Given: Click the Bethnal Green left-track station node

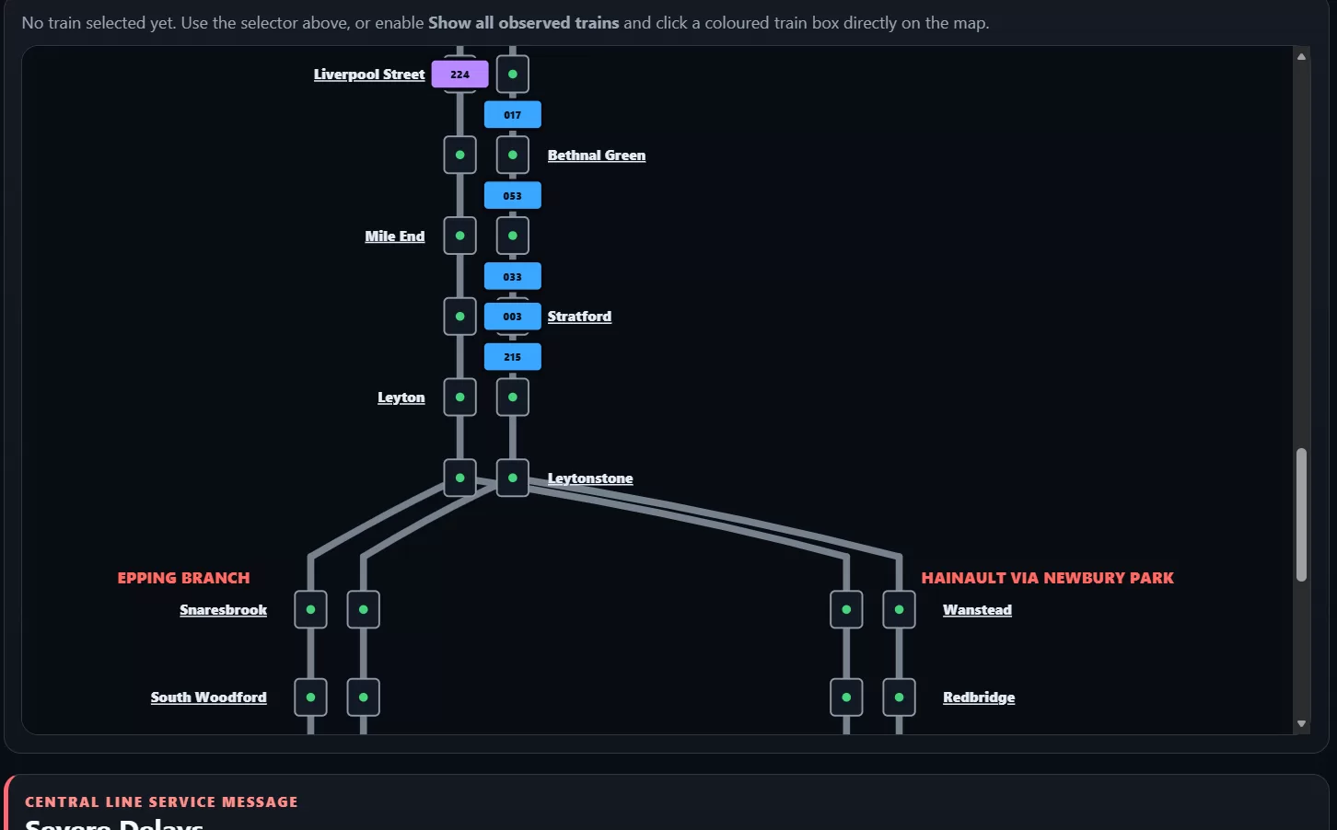Looking at the screenshot, I should [x=460, y=156].
